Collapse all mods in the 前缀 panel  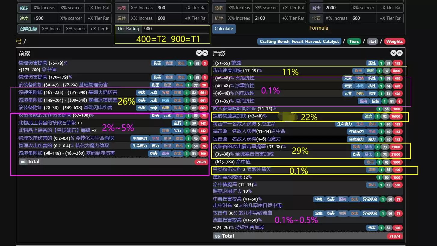coord(205,53)
